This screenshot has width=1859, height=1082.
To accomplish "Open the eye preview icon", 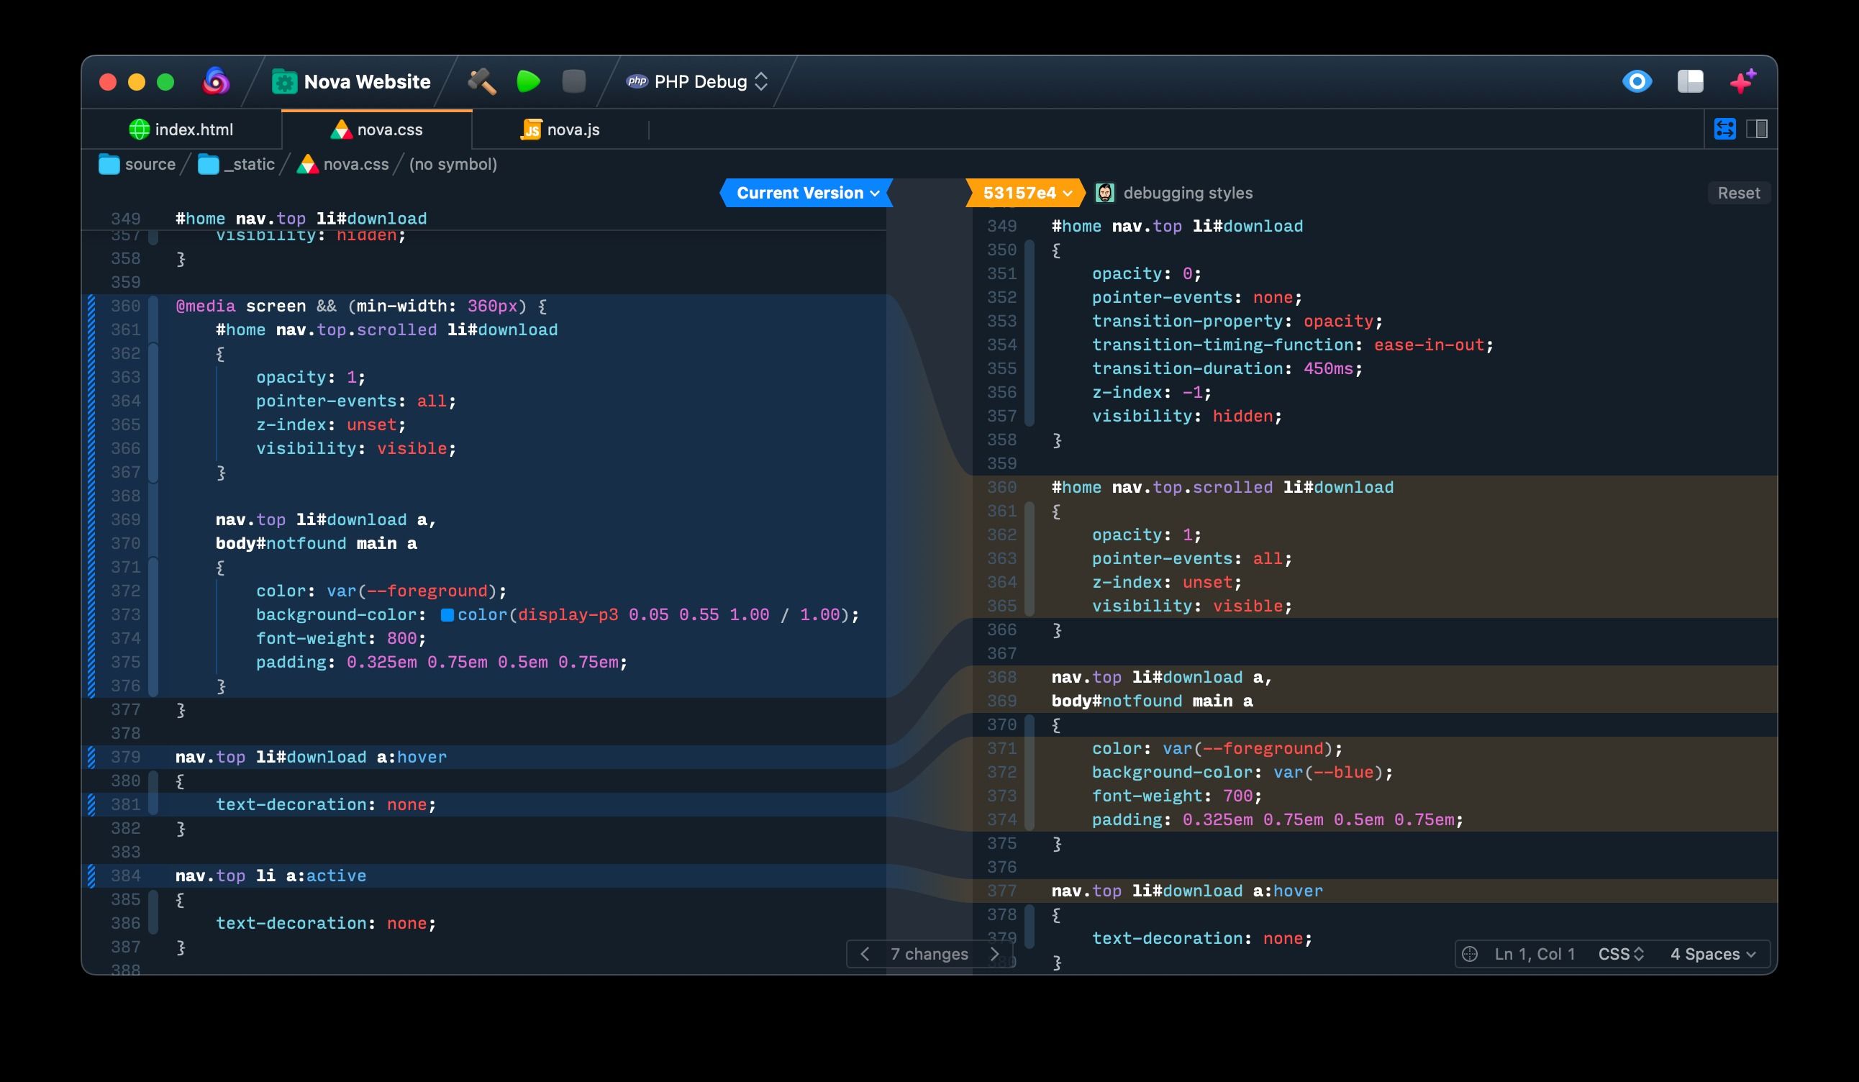I will point(1636,81).
